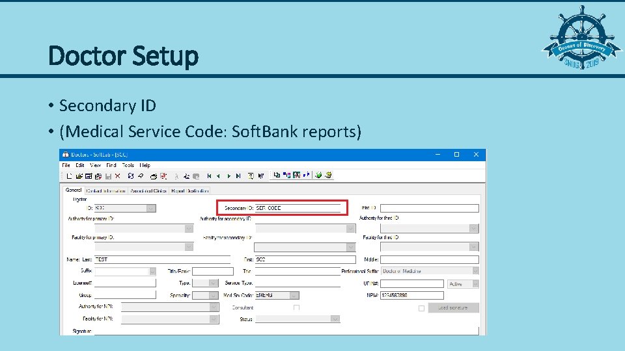Switch to the General tab
The image size is (625, 351).
[74, 190]
